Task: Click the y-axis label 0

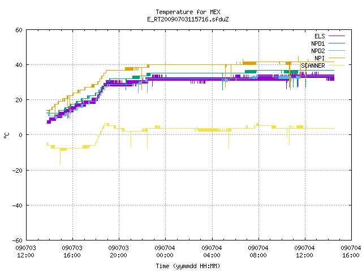Action: (x=20, y=135)
